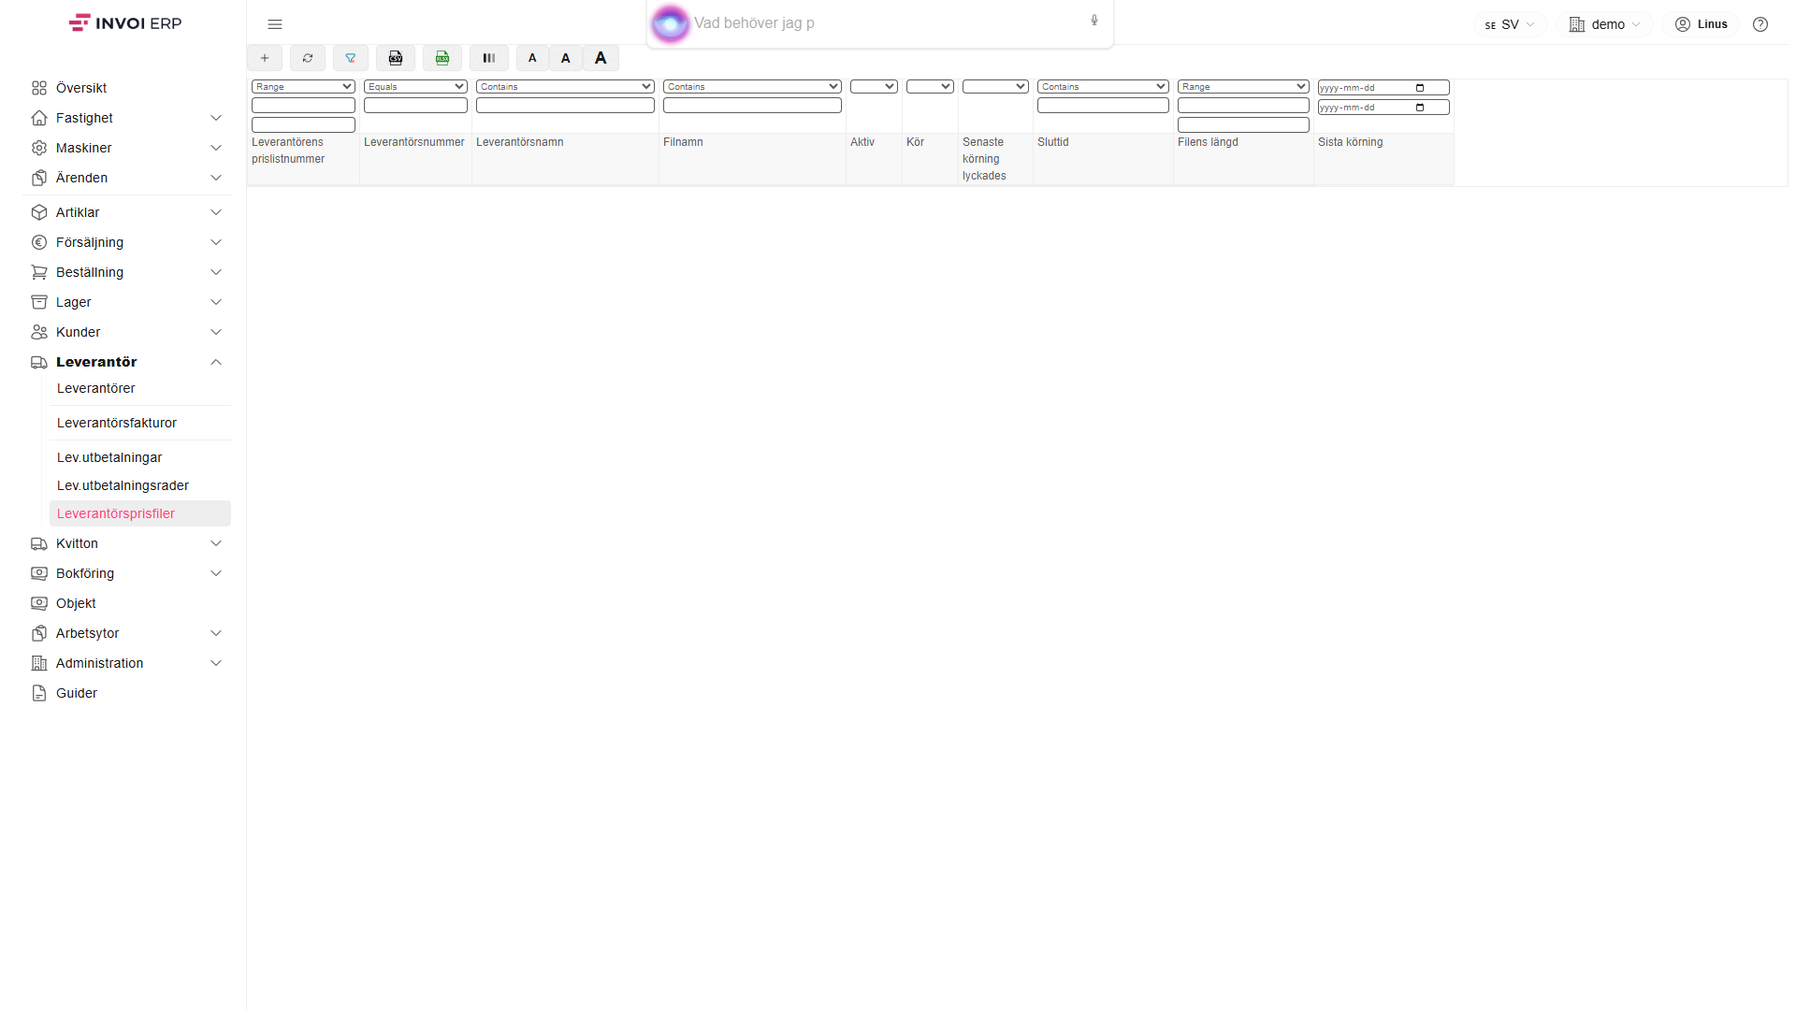
Task: Change the Leverantörsnummer Equals filter operator
Action: point(415,87)
